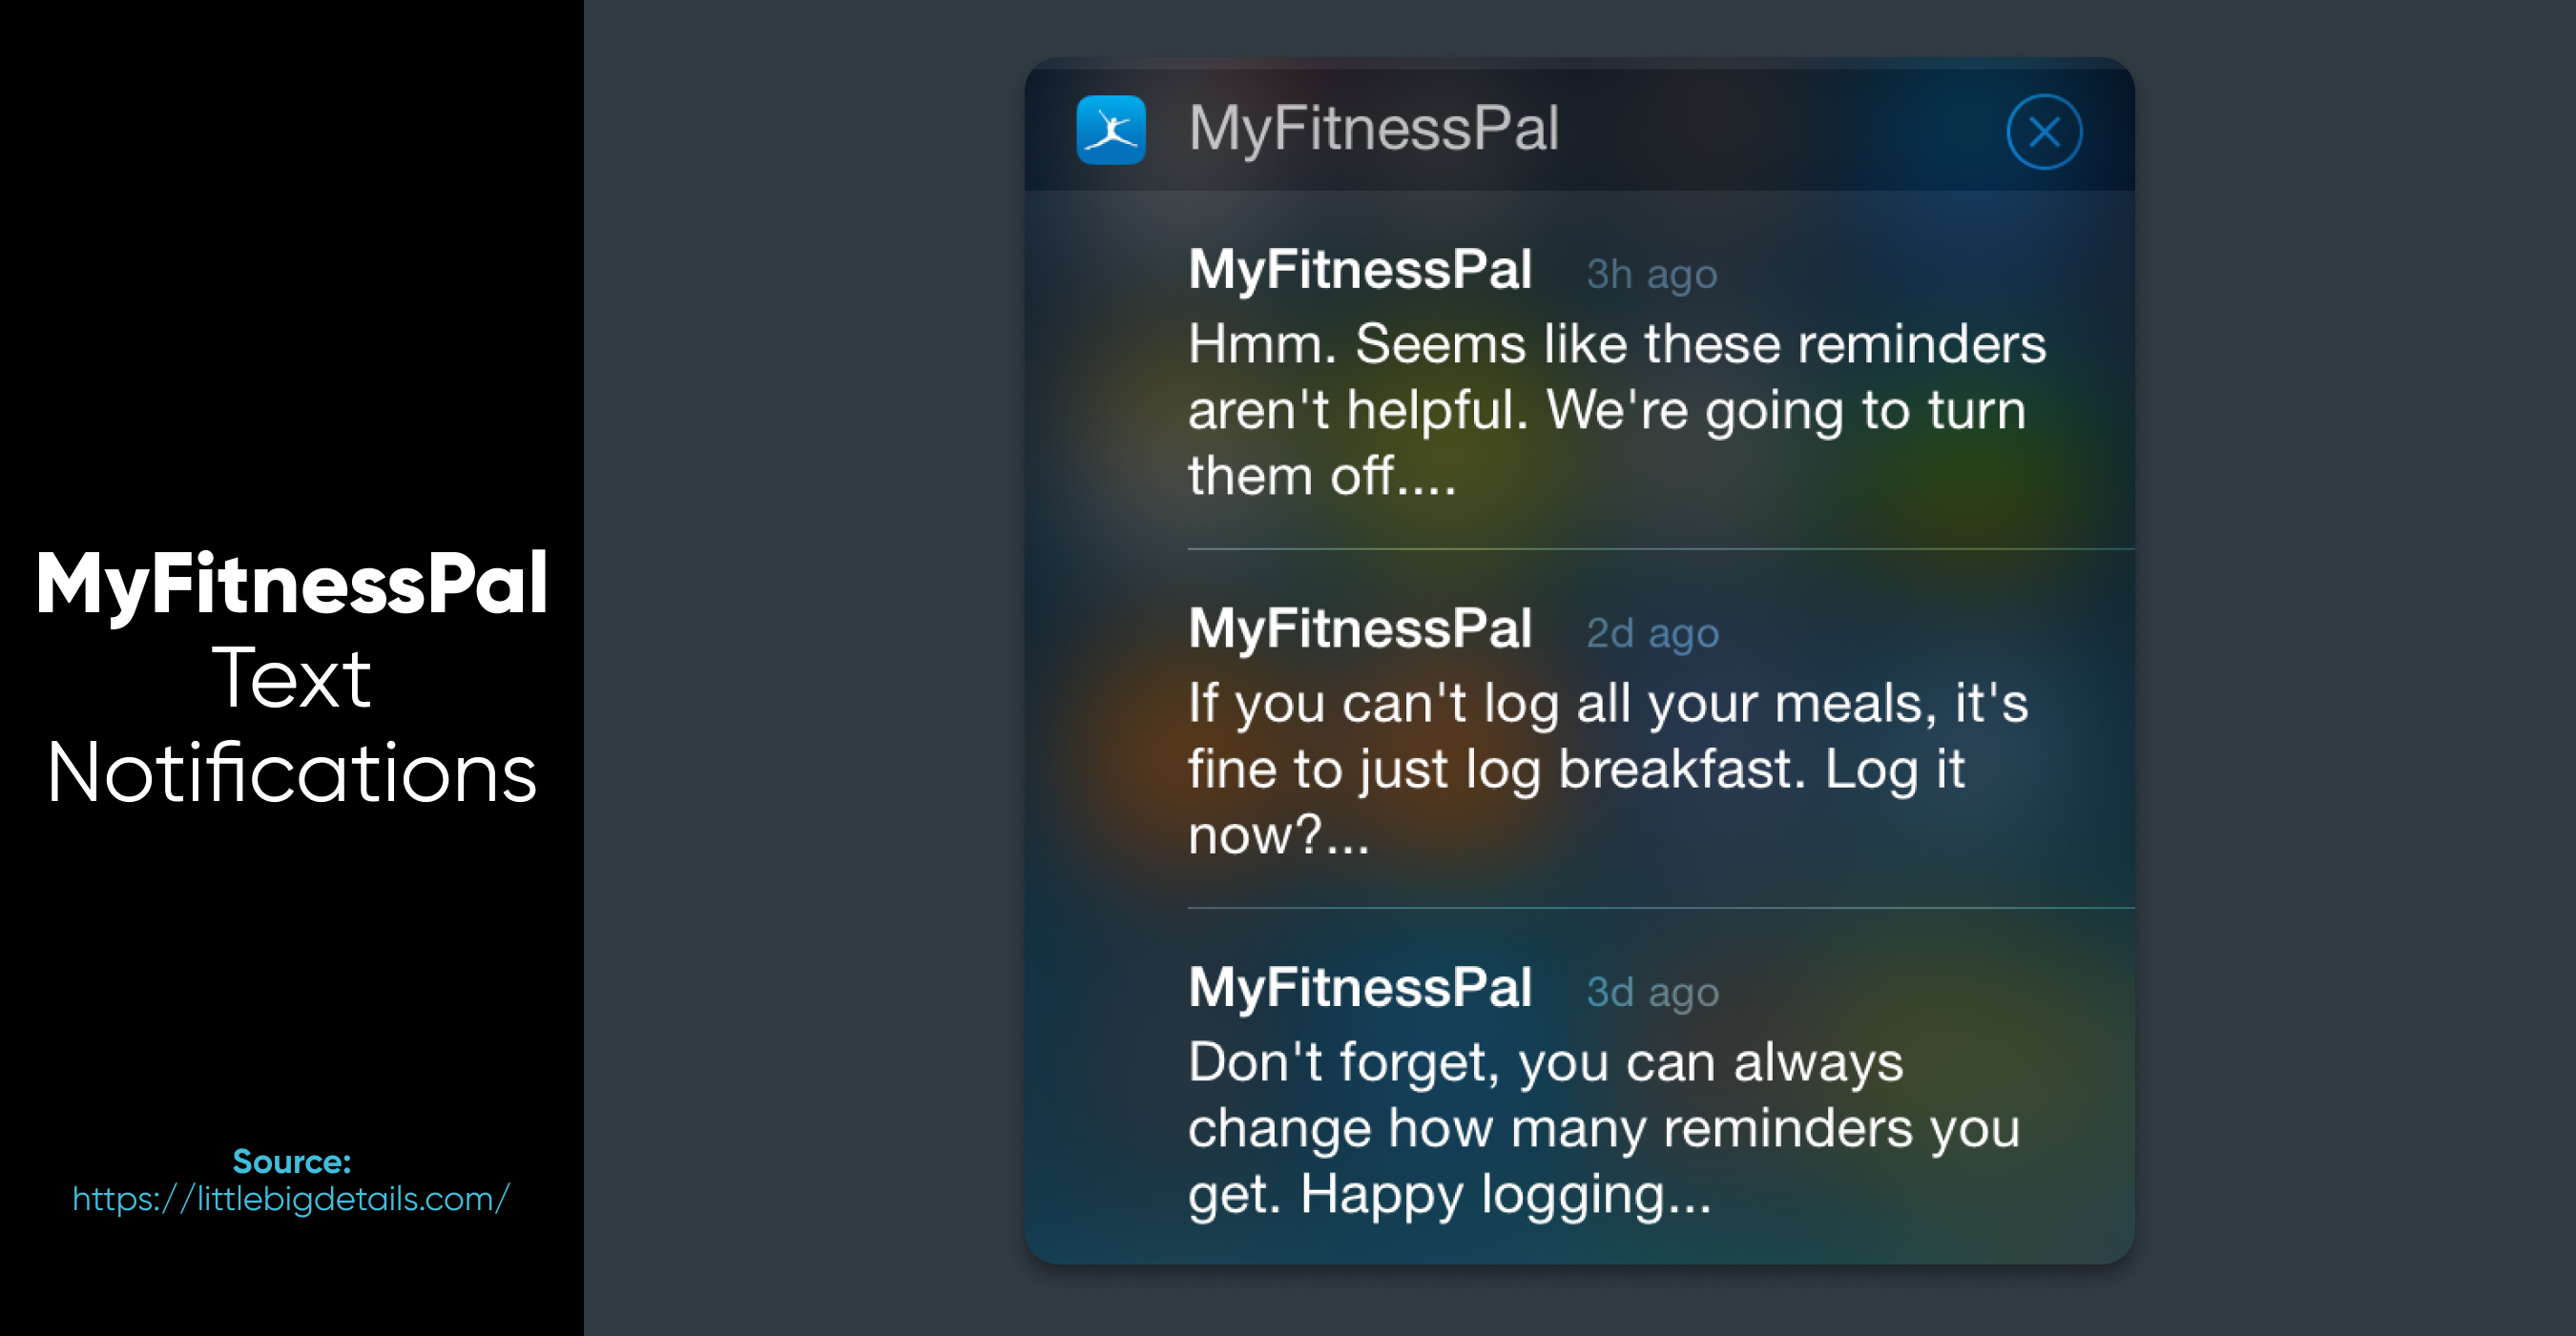Click the MyFitnessPal app icon
This screenshot has height=1336, width=2576.
1111,130
